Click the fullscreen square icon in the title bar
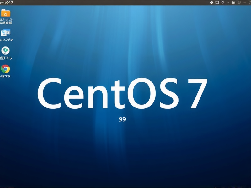This screenshot has height=188, width=251. pos(217,2)
